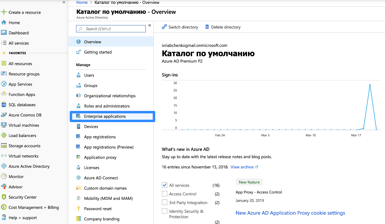
Task: Click inside the Search (Ctrl+/) field
Action: tap(111, 29)
